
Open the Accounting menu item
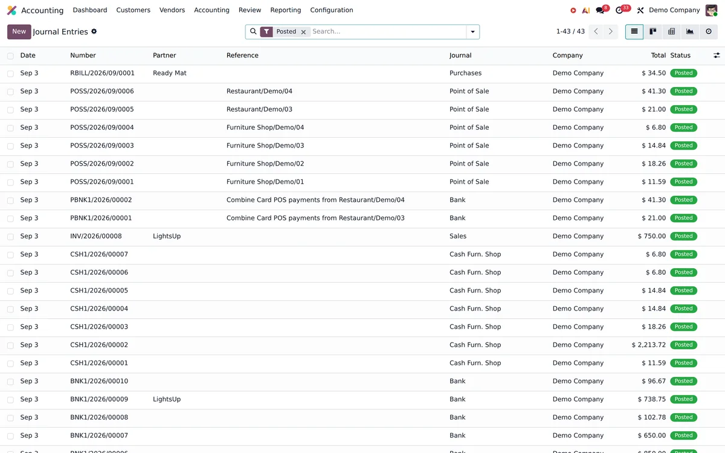click(211, 10)
